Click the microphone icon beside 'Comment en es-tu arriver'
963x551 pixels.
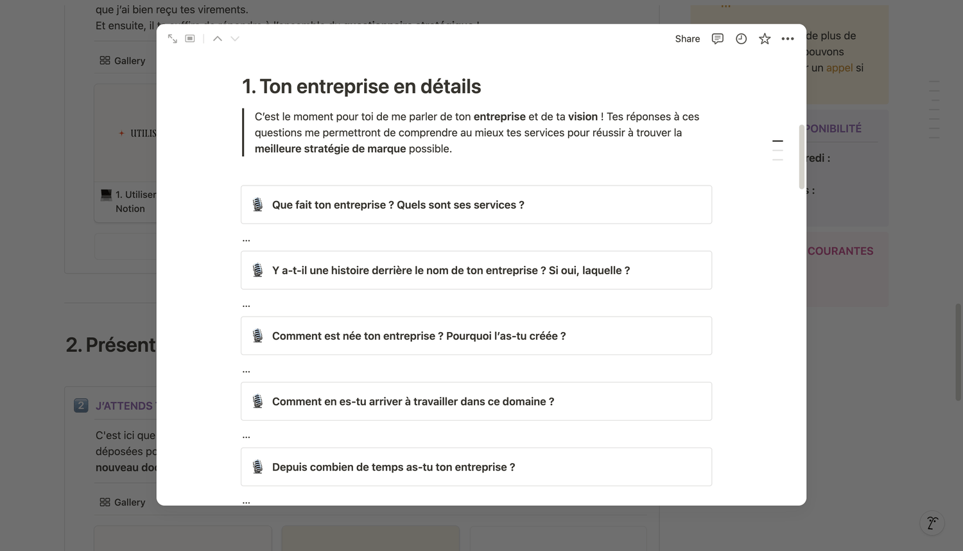(x=257, y=401)
